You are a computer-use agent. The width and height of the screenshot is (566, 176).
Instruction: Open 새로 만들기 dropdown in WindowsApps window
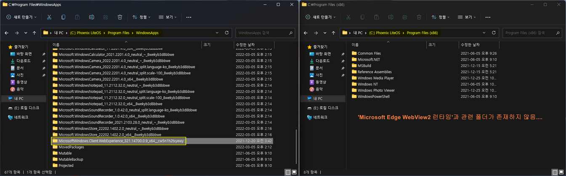point(21,17)
